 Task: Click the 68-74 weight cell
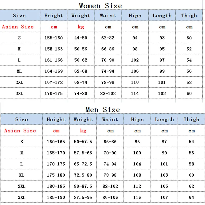[81, 82]
